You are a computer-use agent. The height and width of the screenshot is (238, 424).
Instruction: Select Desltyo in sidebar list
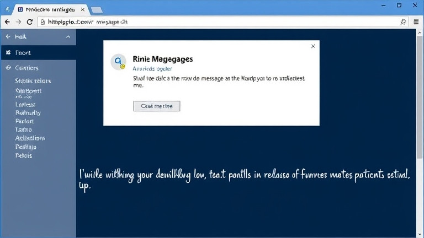pos(26,147)
